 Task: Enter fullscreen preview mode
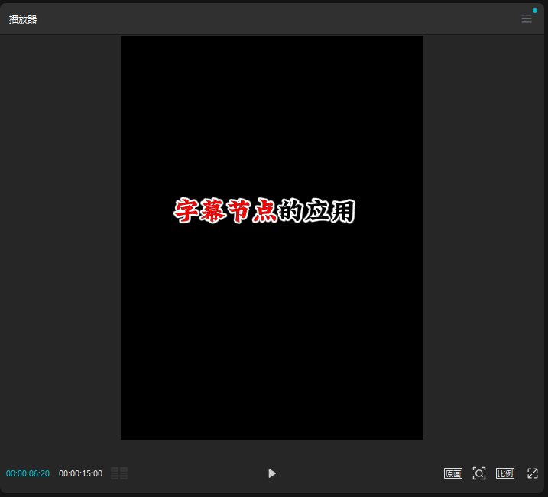coord(533,473)
